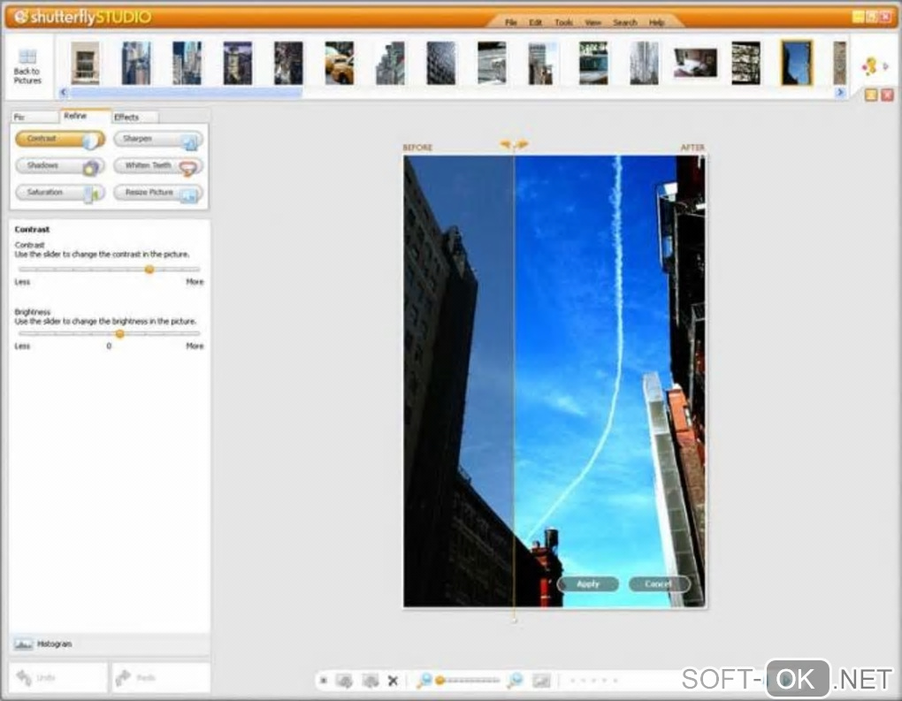Click the fit-to-window picture icon
Viewport: 902px width, 701px height.
(541, 681)
